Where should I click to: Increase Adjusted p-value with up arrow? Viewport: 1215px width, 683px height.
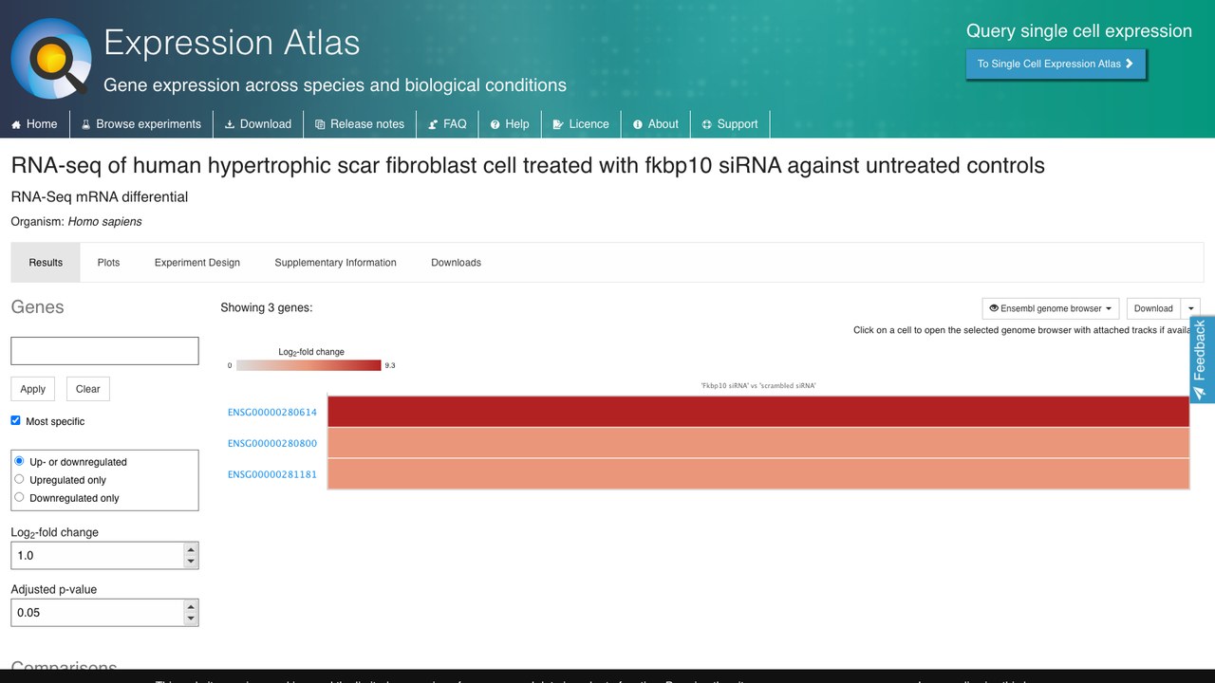coord(191,606)
